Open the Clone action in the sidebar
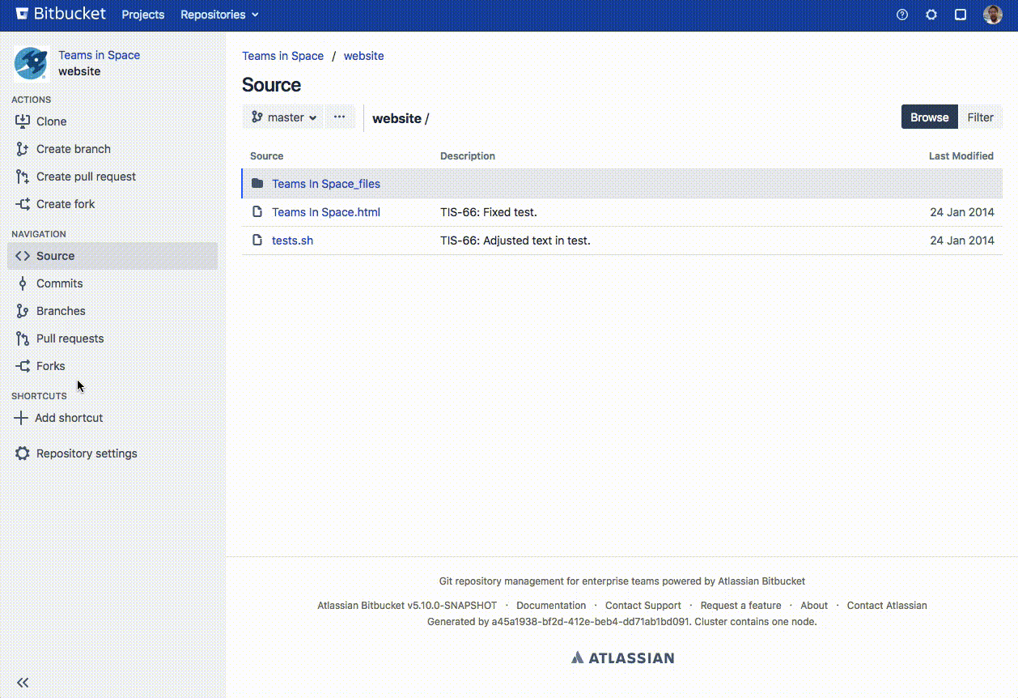 pos(52,121)
